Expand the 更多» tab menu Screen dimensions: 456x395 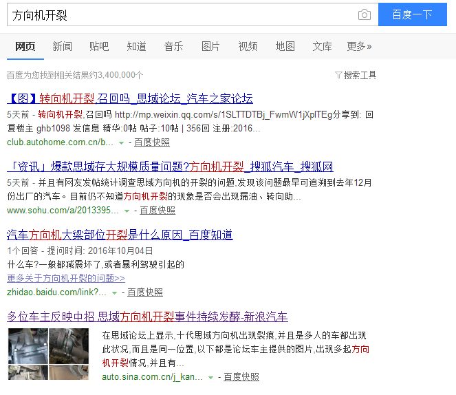click(359, 47)
